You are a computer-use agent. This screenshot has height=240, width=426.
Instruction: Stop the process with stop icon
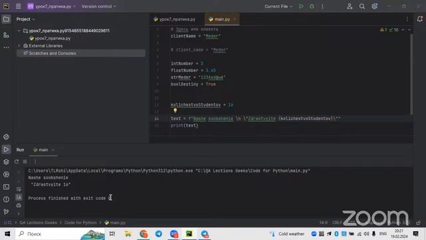point(25,161)
